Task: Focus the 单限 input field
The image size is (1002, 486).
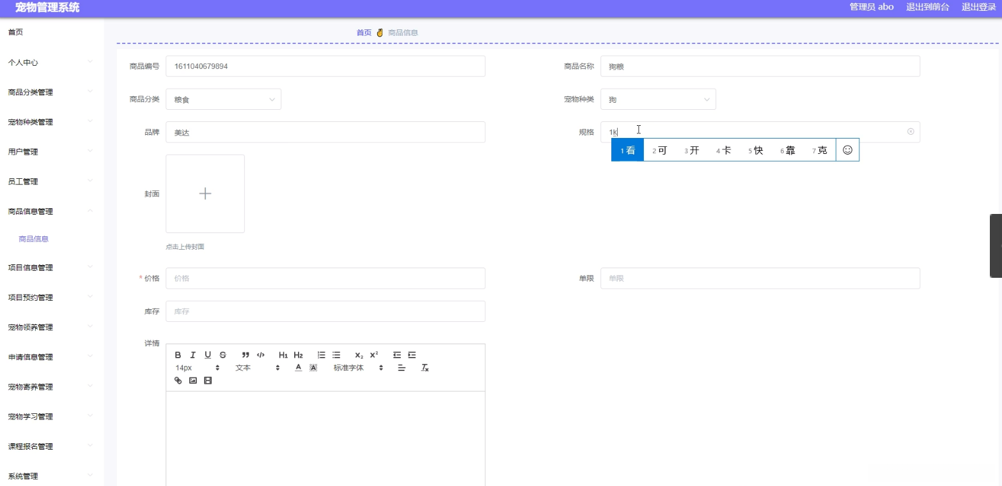Action: coord(760,278)
